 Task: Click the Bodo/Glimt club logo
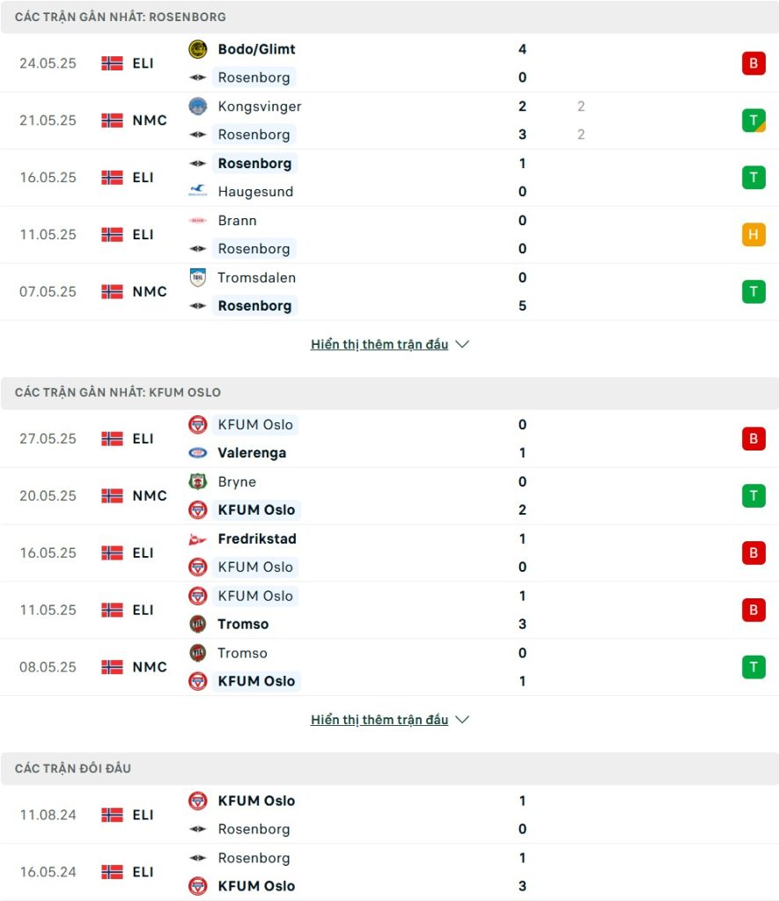[198, 49]
